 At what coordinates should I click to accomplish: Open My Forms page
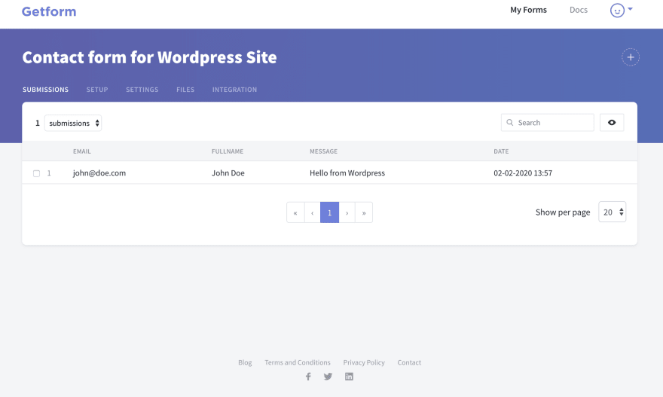coord(528,10)
